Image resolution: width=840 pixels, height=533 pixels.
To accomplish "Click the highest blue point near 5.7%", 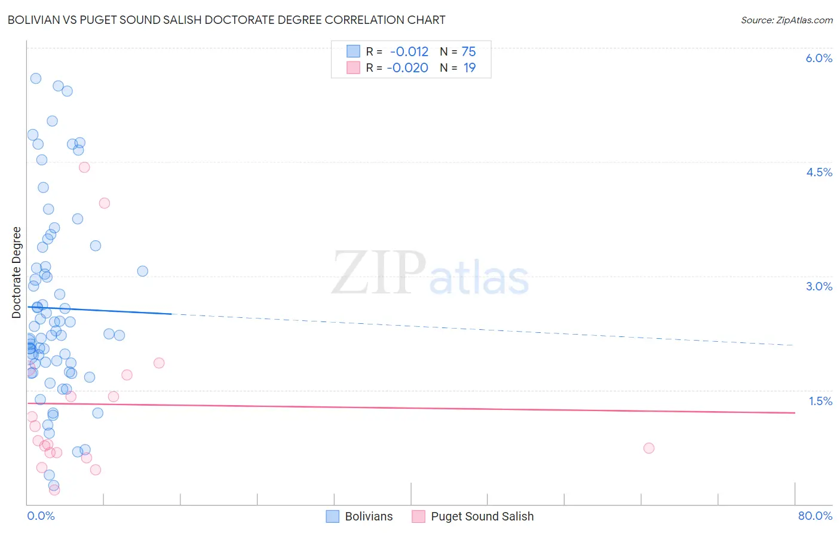I will (x=36, y=78).
